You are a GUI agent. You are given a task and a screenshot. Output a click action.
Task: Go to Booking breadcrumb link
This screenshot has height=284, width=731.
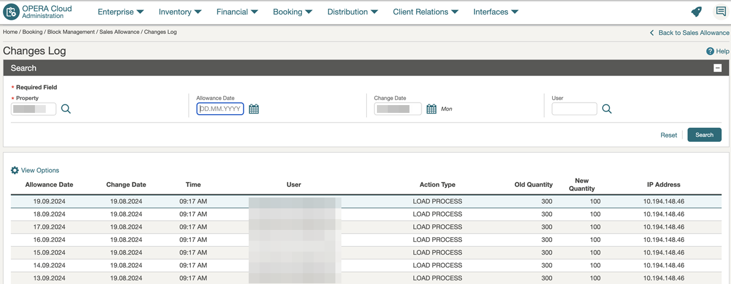[33, 32]
